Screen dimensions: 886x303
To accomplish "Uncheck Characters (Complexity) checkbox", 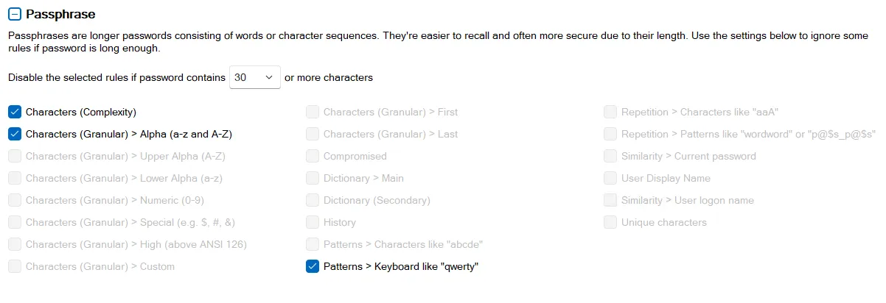I will (15, 112).
